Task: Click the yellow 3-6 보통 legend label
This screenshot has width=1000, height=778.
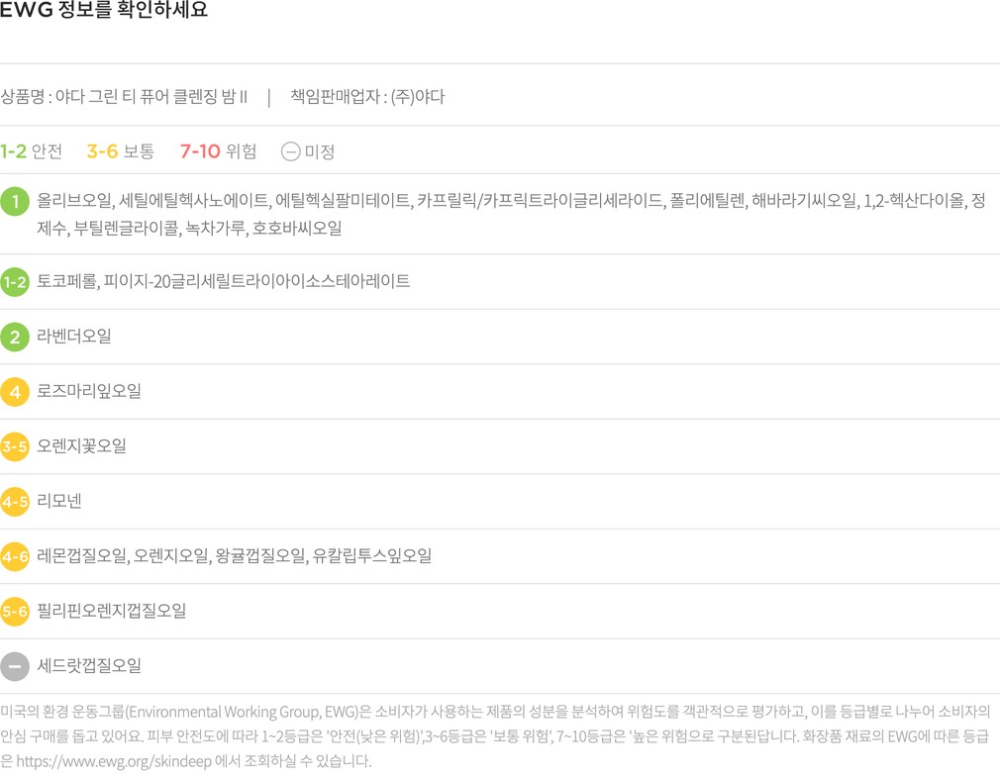Action: (x=121, y=151)
